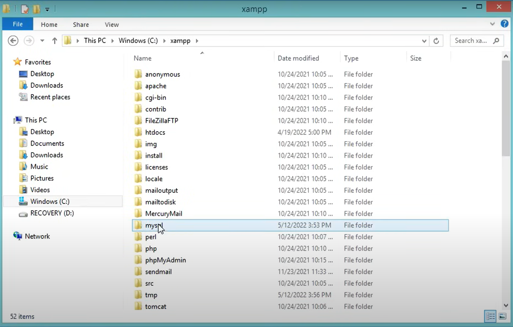This screenshot has height=327, width=513.
Task: Open the xampp breadcrumb arrow
Action: click(x=197, y=41)
